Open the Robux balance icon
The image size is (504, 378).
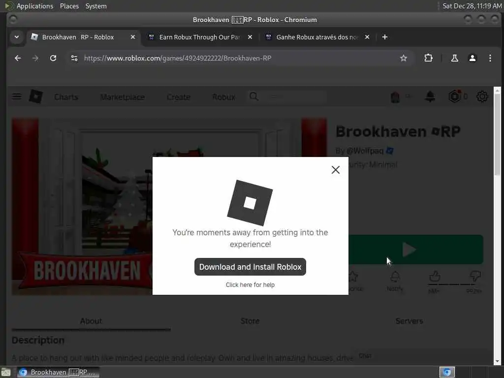pyautogui.click(x=454, y=96)
